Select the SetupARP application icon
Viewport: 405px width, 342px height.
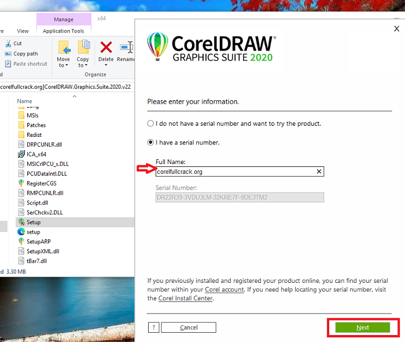21,242
